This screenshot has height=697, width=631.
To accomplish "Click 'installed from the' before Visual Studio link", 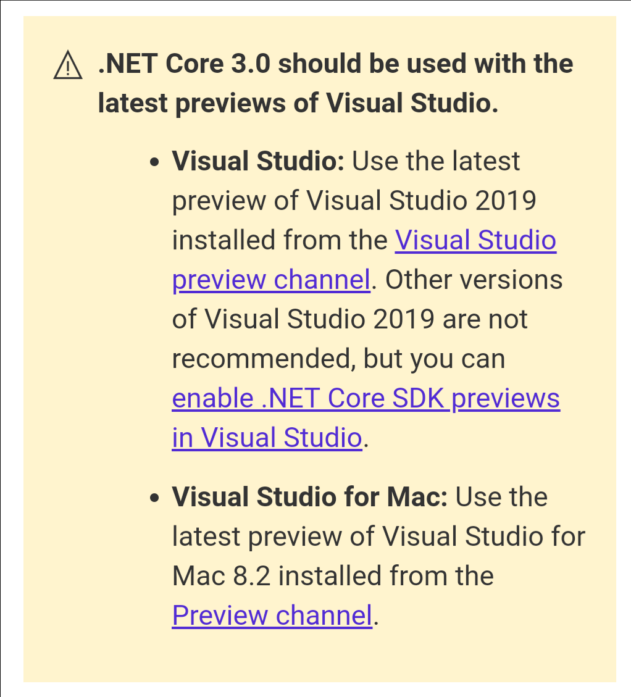I will (280, 240).
